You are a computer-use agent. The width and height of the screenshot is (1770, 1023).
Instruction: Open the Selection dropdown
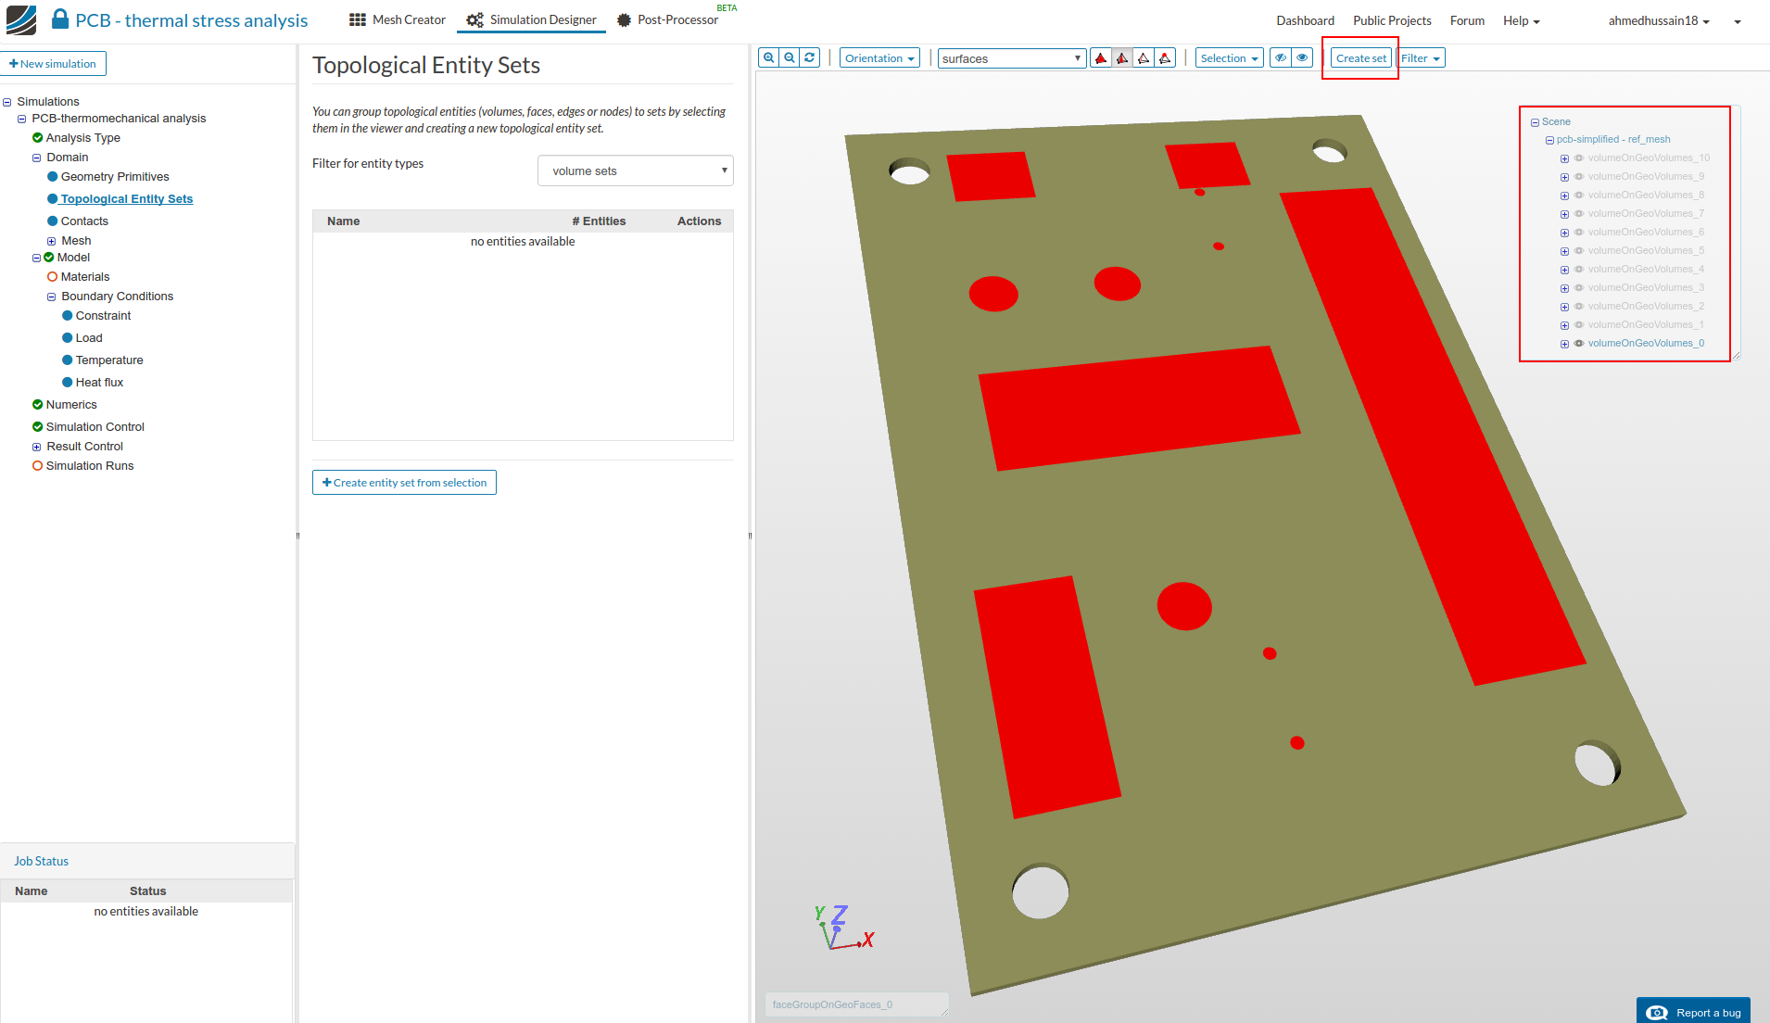[x=1229, y=58]
